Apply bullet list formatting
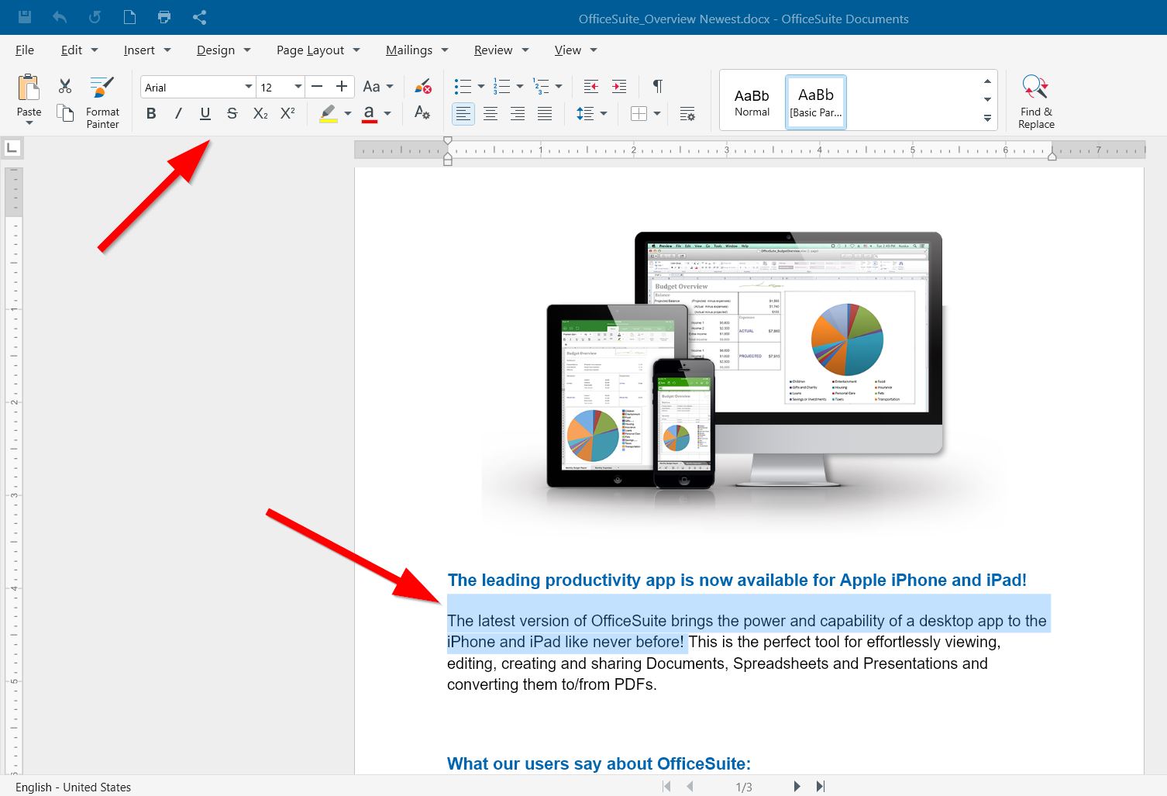The height and width of the screenshot is (796, 1167). (x=463, y=86)
